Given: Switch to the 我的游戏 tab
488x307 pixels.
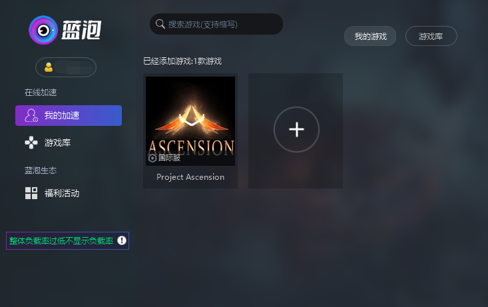Looking at the screenshot, I should click(x=370, y=36).
